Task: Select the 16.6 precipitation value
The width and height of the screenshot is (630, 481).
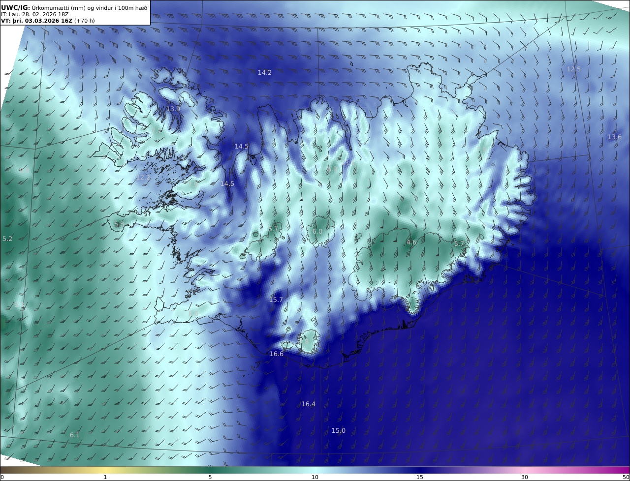Action: [x=277, y=354]
